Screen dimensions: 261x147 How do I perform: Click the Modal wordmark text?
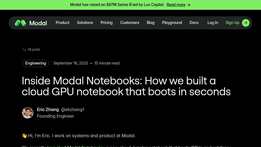(x=38, y=23)
